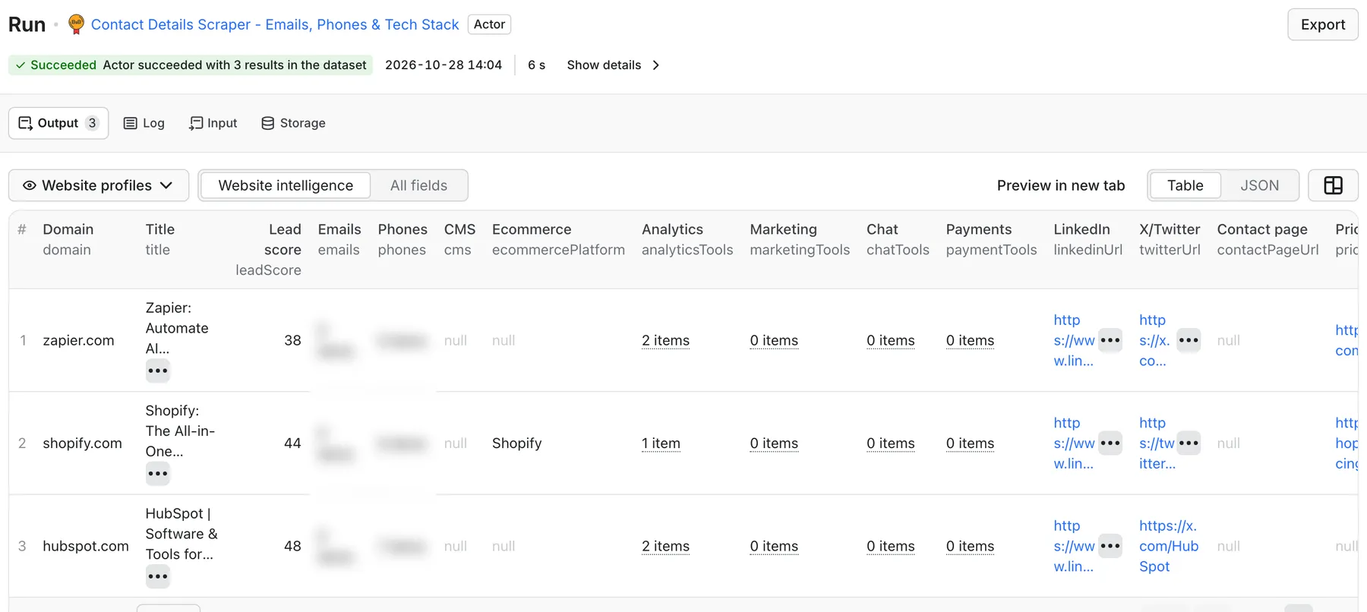This screenshot has width=1367, height=612.
Task: Click the Export button
Action: pyautogui.click(x=1323, y=24)
